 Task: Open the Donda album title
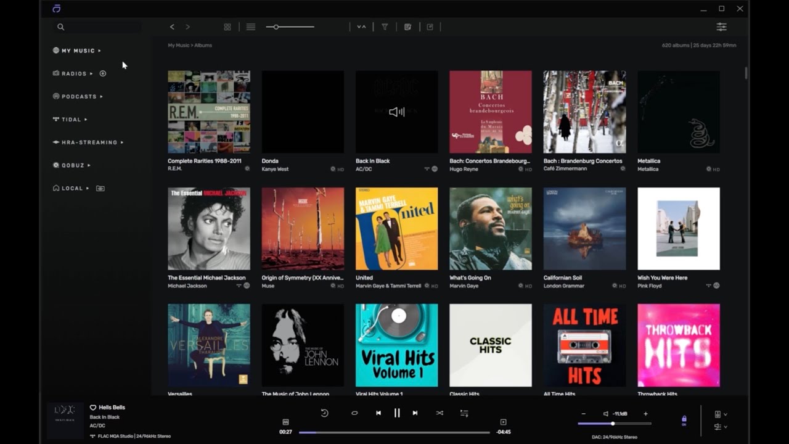270,161
